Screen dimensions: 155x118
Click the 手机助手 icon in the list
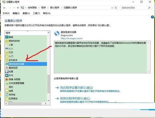(x=7, y=60)
